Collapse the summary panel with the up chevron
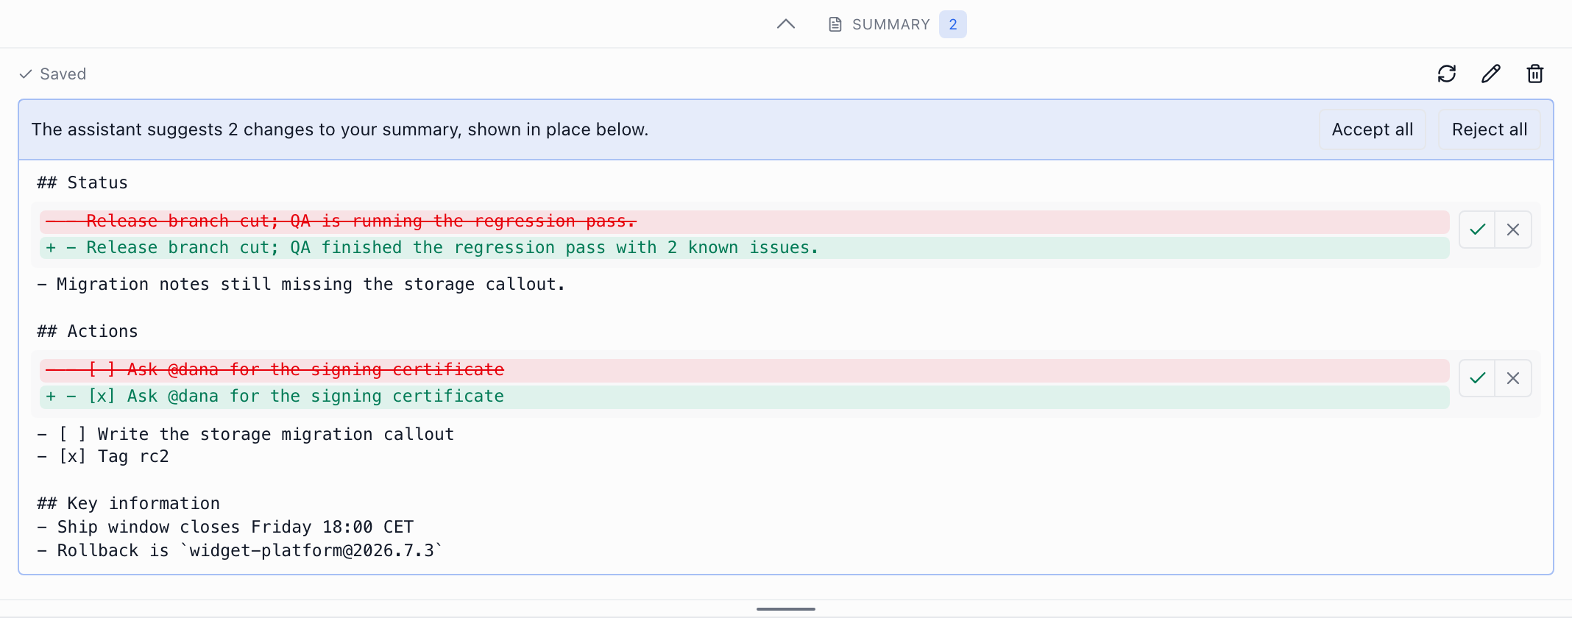The image size is (1572, 618). (785, 24)
